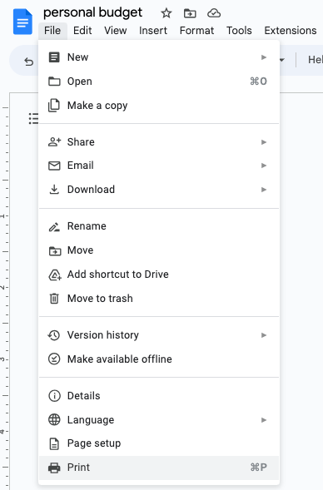Screen dimensions: 323x490
Task: Select Rename in the File menu
Action: 159,226
